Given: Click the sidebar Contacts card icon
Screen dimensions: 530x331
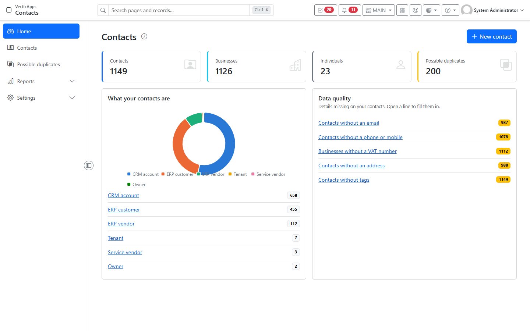Looking at the screenshot, I should (11, 48).
